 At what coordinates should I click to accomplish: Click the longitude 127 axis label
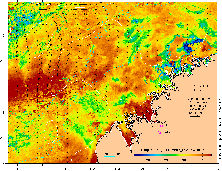point(217,169)
